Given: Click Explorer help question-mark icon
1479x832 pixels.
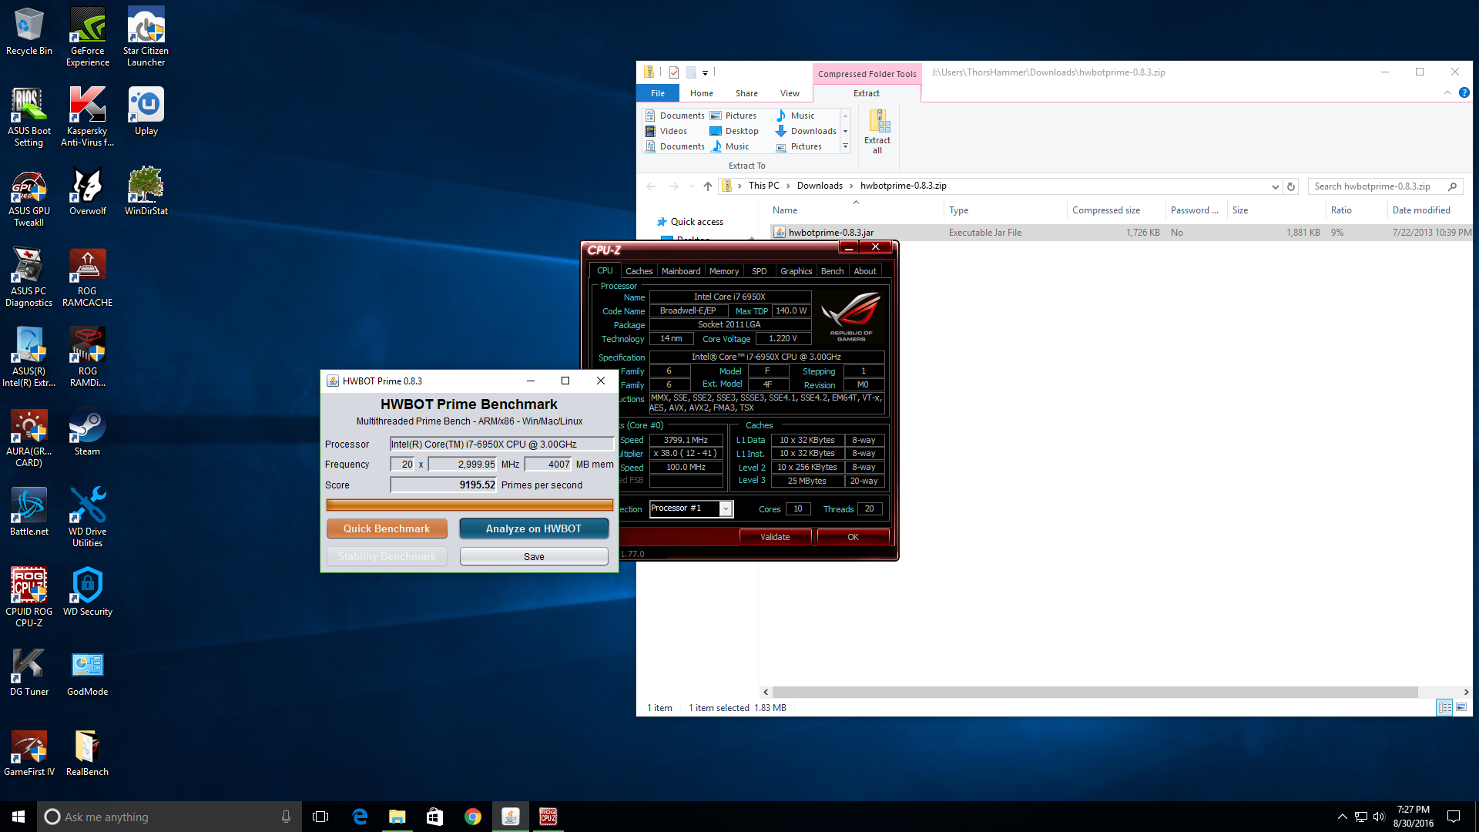Looking at the screenshot, I should pyautogui.click(x=1464, y=92).
